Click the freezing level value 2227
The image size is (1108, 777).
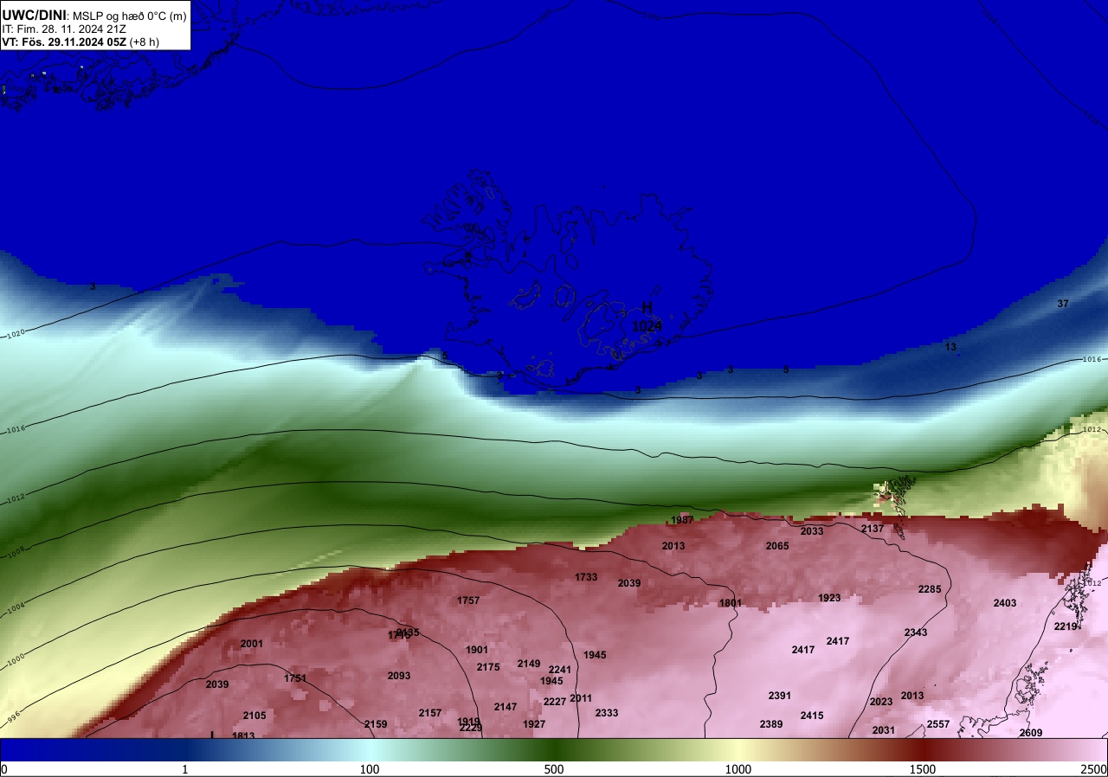(x=555, y=702)
